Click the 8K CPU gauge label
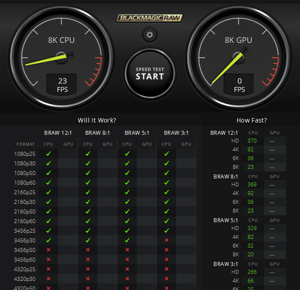This screenshot has width=300, height=290. click(61, 40)
